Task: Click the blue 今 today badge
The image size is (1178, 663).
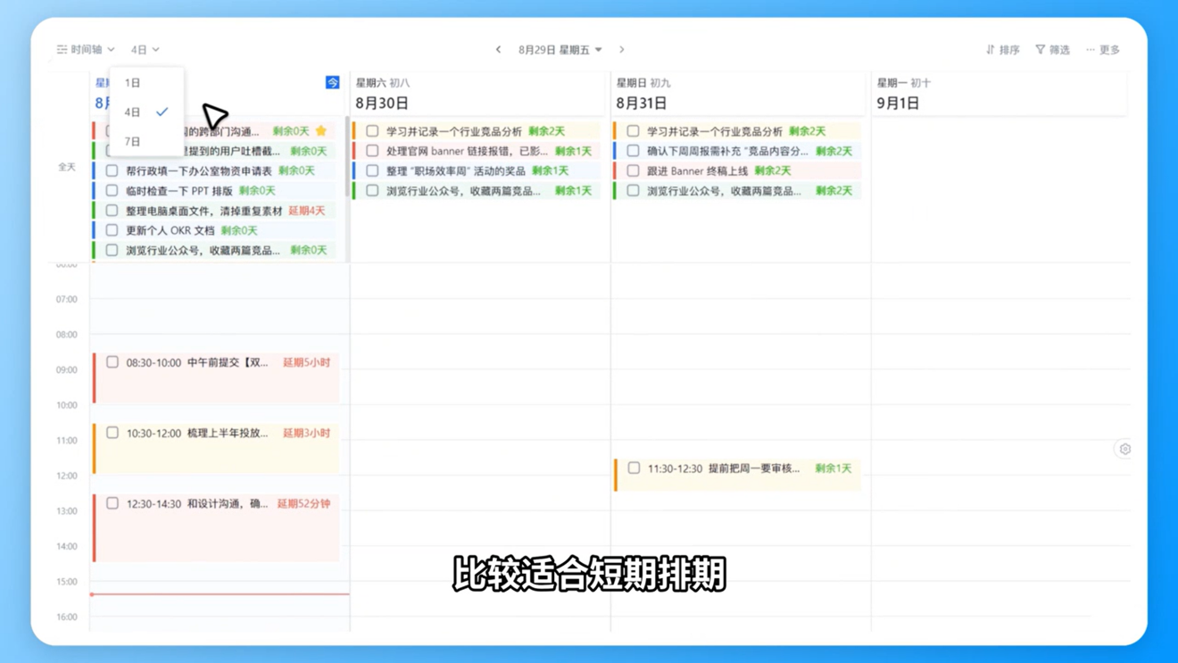Action: click(332, 83)
